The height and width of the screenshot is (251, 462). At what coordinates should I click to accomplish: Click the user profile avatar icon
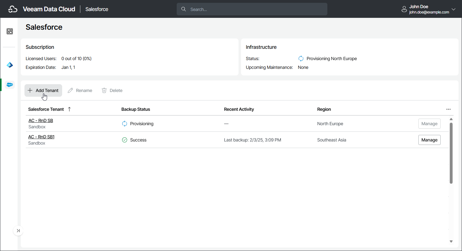click(x=404, y=9)
